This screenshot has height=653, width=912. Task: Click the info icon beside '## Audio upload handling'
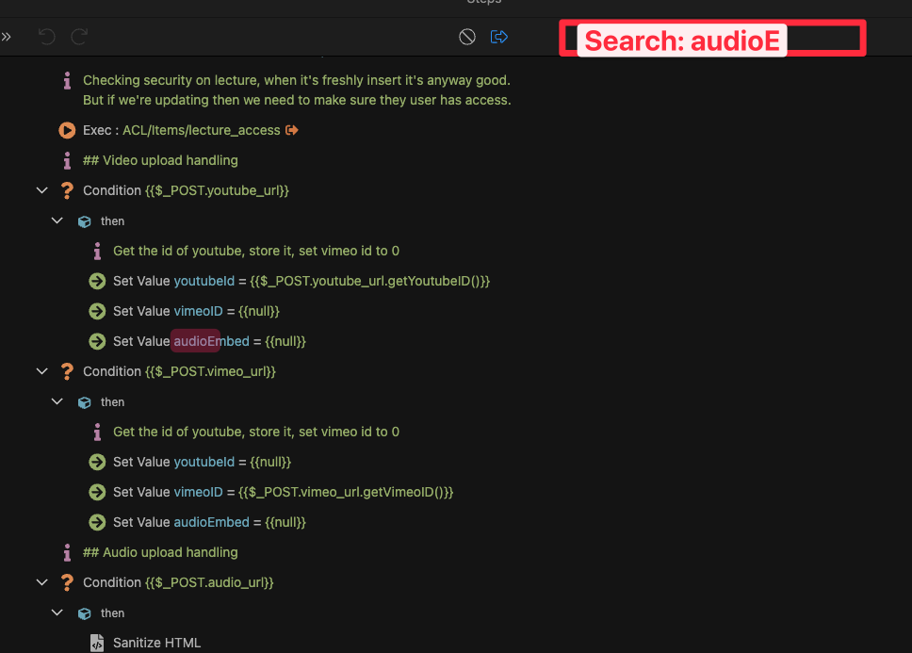pos(67,552)
